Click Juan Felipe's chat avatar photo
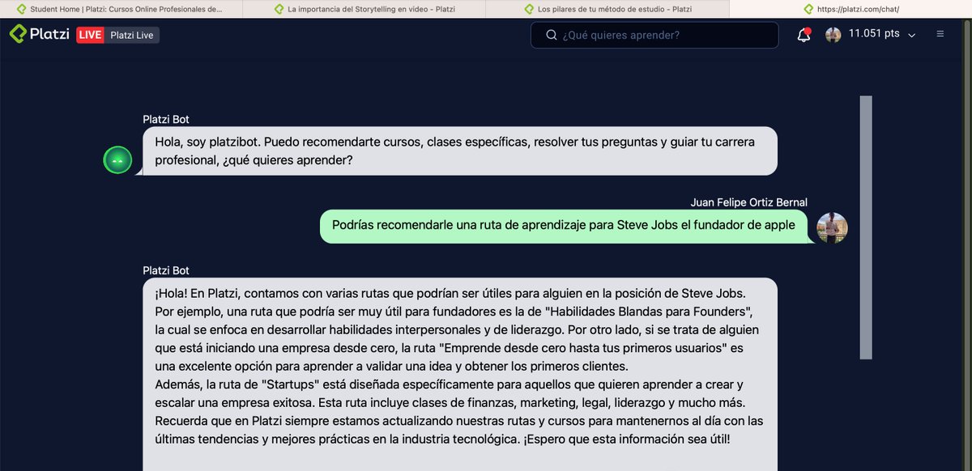Image resolution: width=972 pixels, height=471 pixels. 832,228
